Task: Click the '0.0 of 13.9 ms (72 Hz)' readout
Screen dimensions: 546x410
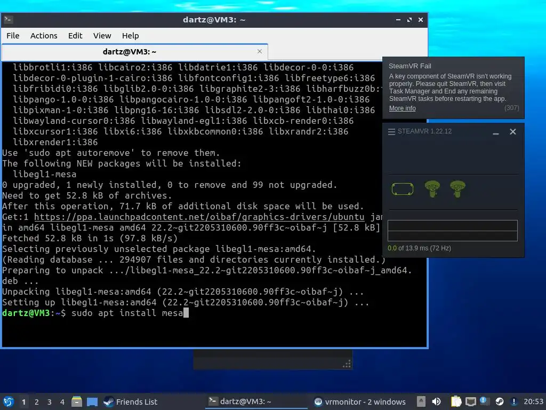Action: 419,248
